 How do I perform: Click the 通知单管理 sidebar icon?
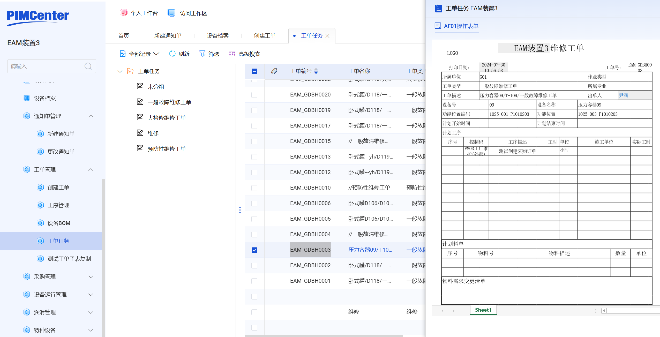(x=27, y=116)
